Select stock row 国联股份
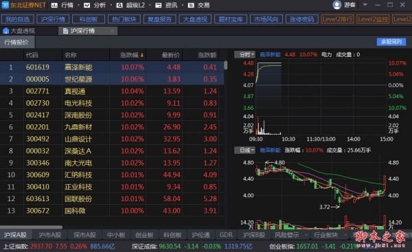The image size is (412, 252). (x=112, y=198)
